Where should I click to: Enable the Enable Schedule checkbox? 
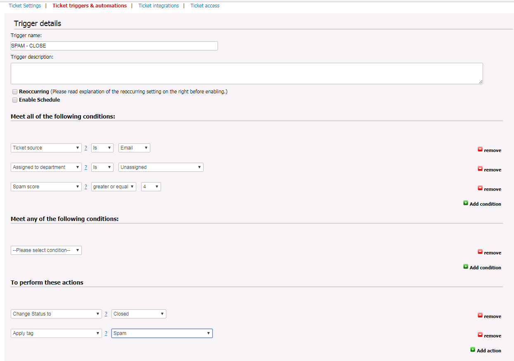click(15, 100)
